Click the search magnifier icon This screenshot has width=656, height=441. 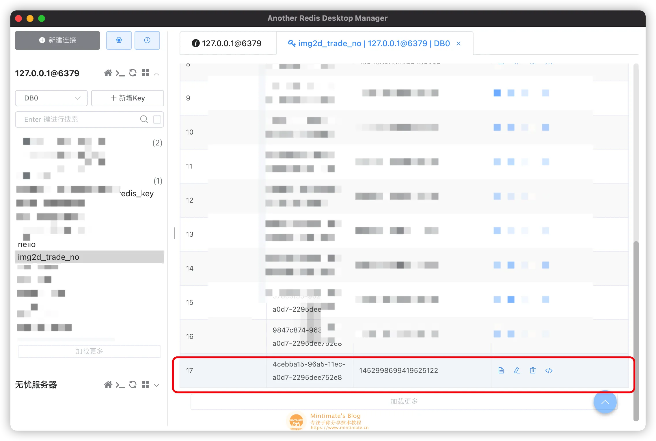[x=144, y=119]
